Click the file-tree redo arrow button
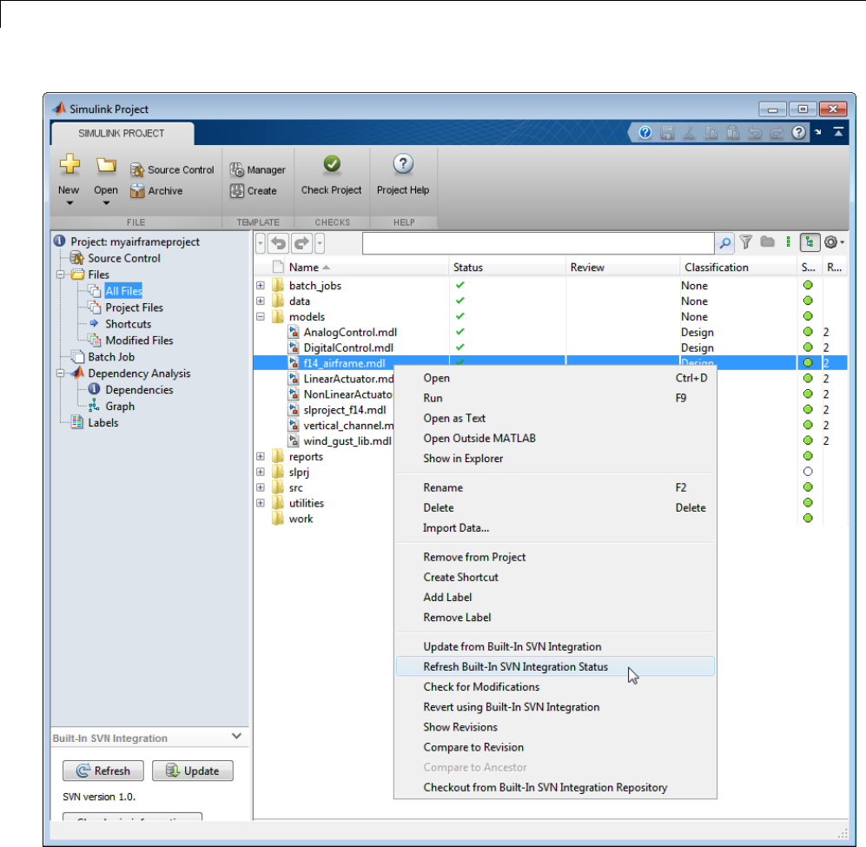This screenshot has height=847, width=866. (301, 243)
